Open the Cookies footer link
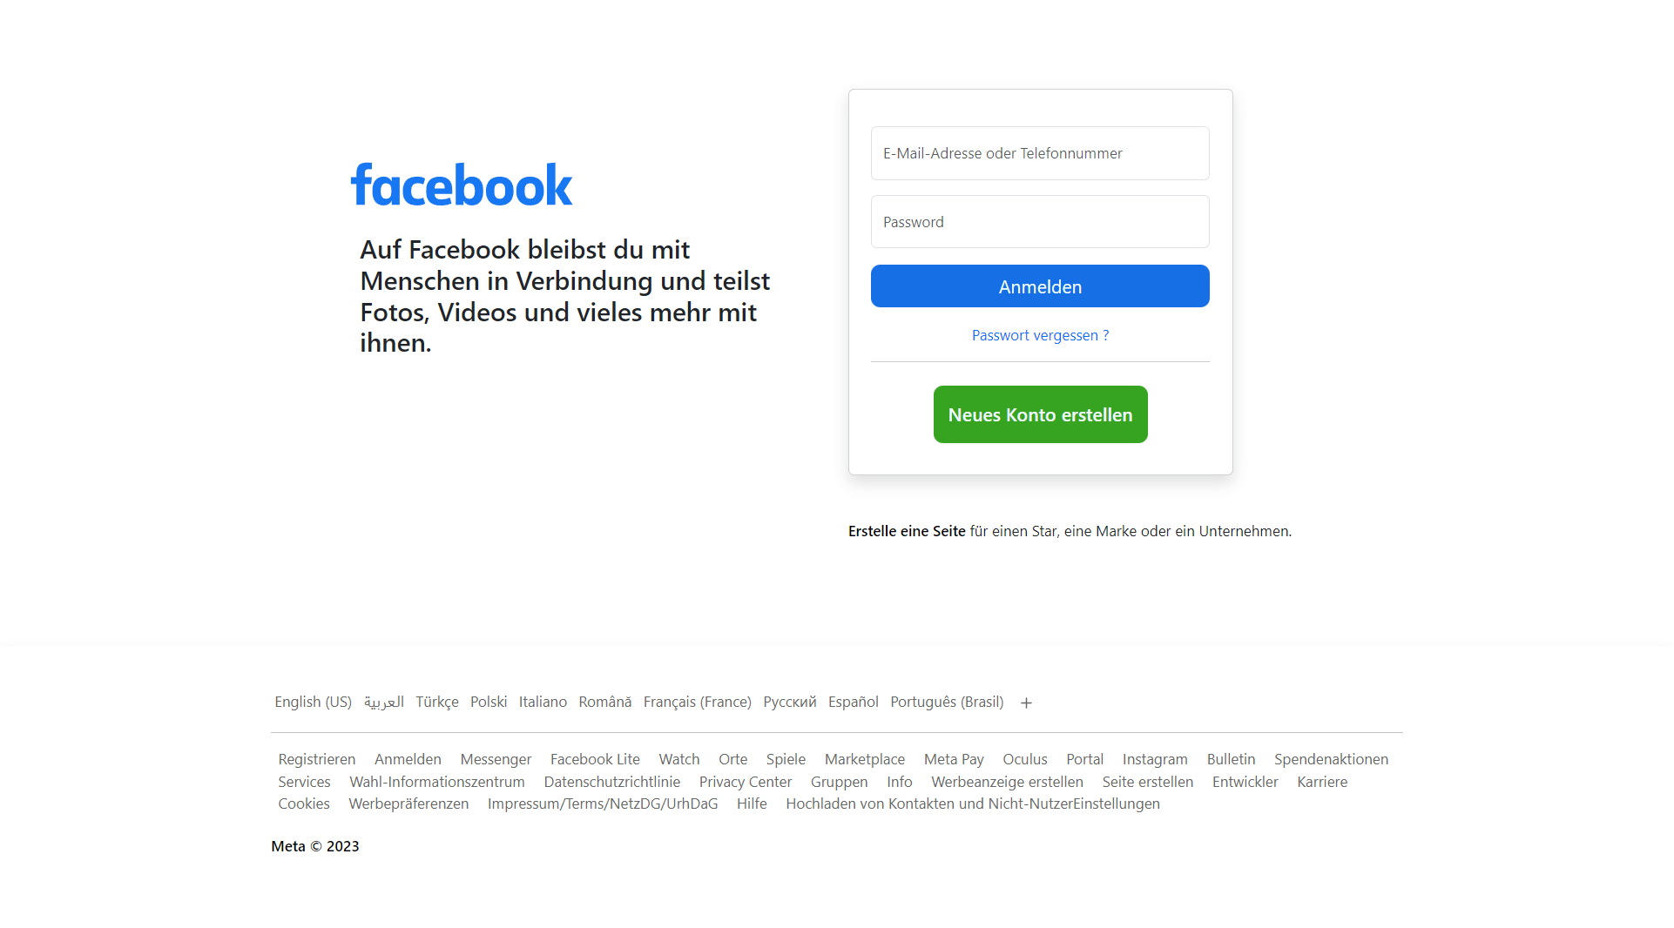Viewport: 1674px width, 928px height. coord(304,804)
